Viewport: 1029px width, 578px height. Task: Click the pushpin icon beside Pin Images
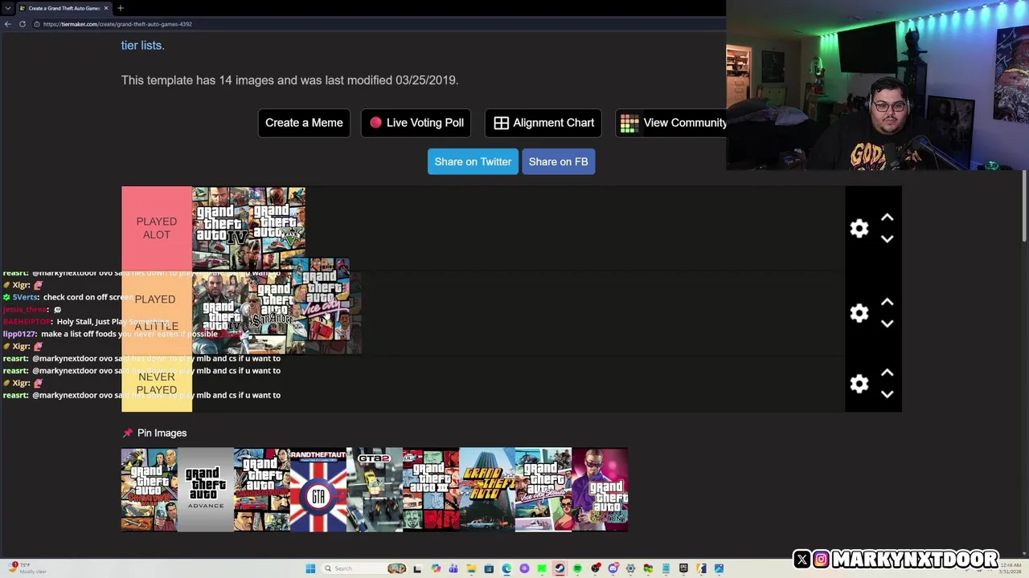(x=127, y=433)
